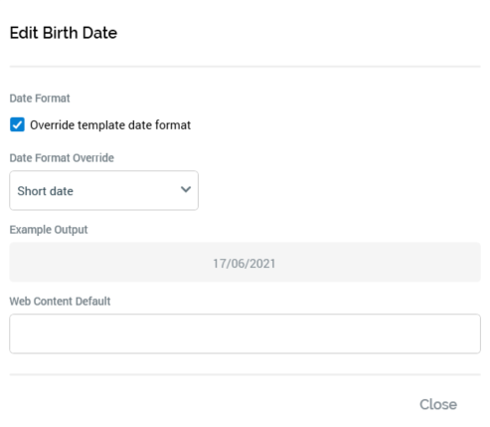Dismiss the dialog using the Close link
The width and height of the screenshot is (490, 427).
[438, 404]
